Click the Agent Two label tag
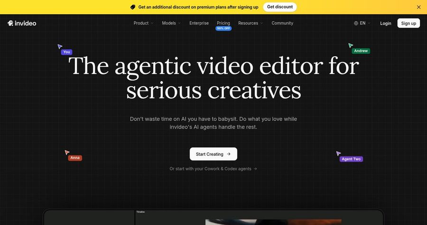 [351, 159]
